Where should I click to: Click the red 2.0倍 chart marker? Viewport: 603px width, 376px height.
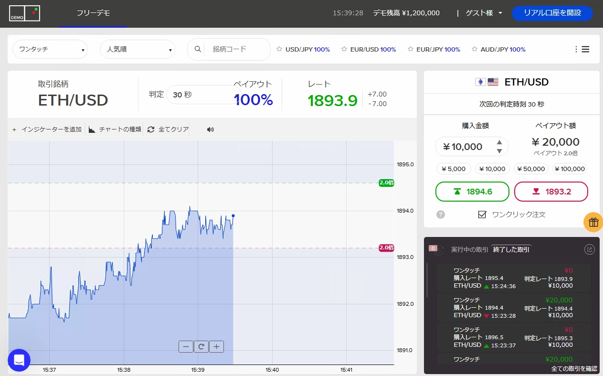point(386,247)
